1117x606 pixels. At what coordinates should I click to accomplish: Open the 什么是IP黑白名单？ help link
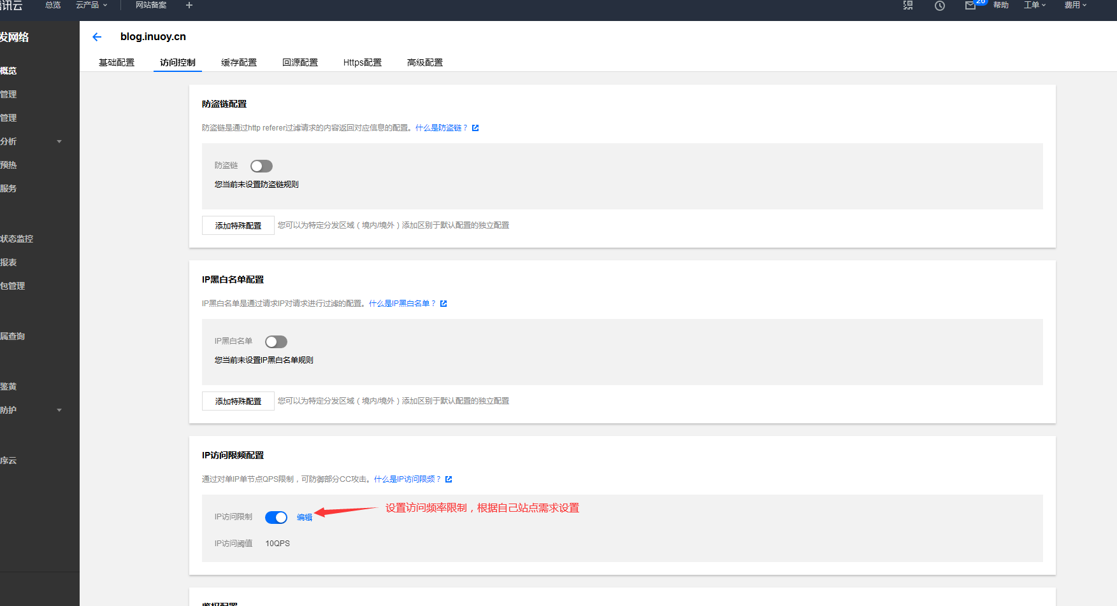[x=403, y=304]
